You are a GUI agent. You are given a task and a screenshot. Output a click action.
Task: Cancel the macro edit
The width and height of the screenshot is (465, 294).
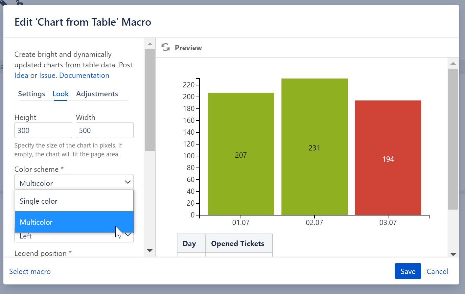(x=437, y=271)
